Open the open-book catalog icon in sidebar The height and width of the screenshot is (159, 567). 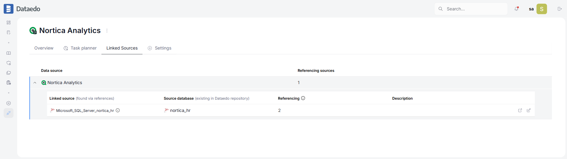tap(9, 53)
